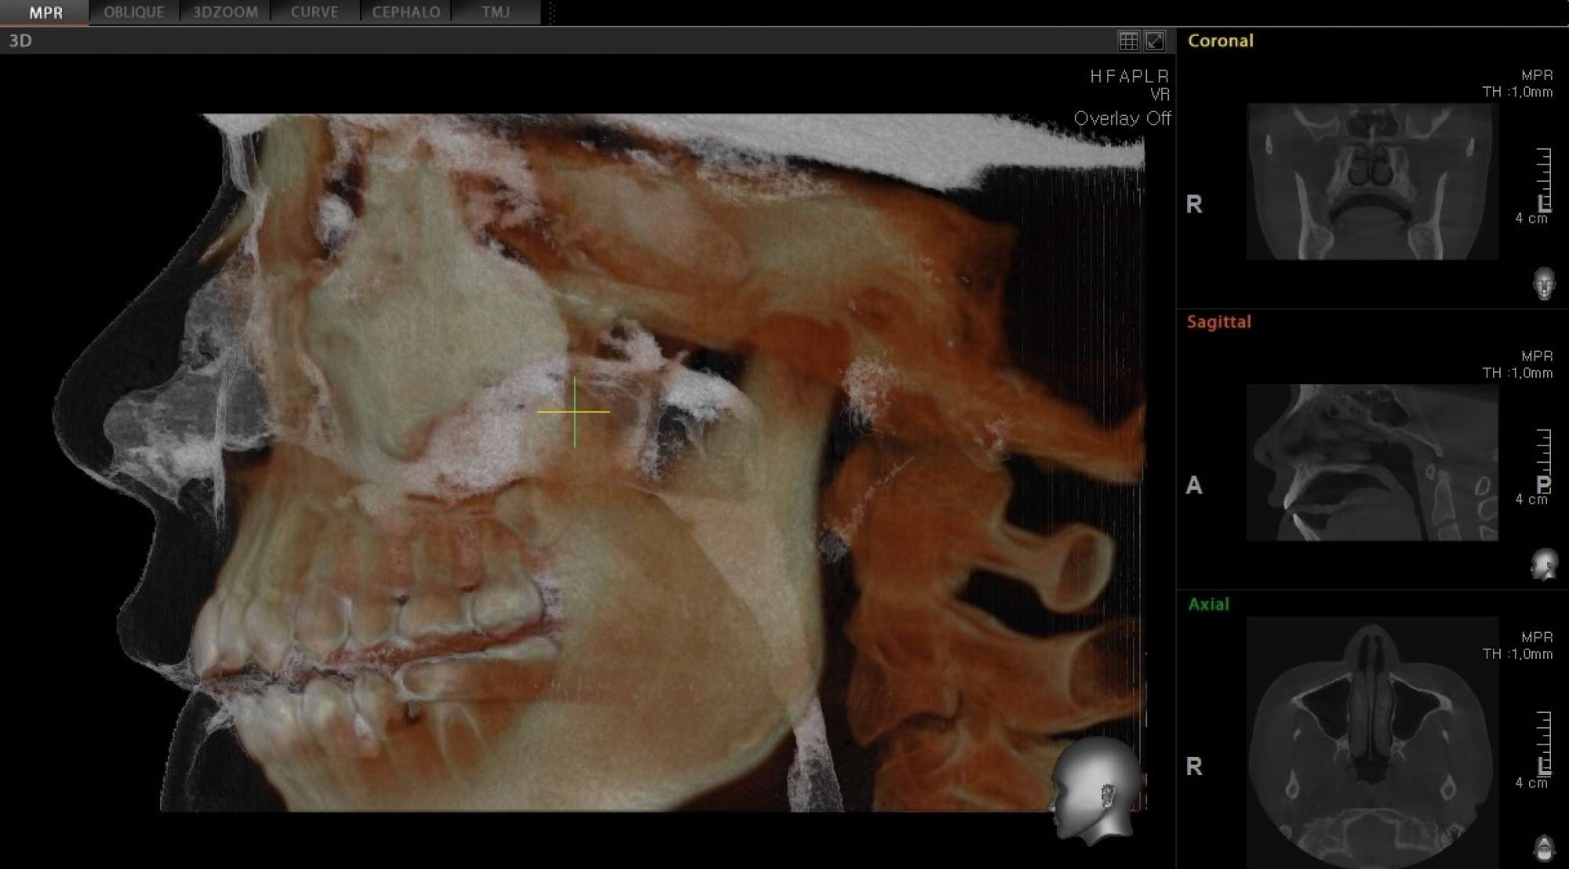Click the yellow-green crosshair in 3D view

click(574, 411)
